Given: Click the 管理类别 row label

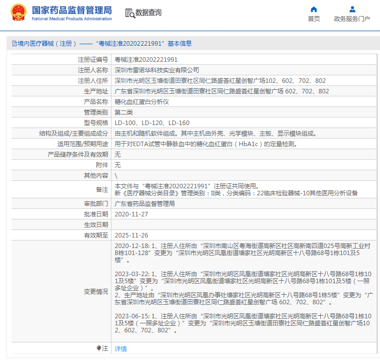Looking at the screenshot, I should 96,112.
